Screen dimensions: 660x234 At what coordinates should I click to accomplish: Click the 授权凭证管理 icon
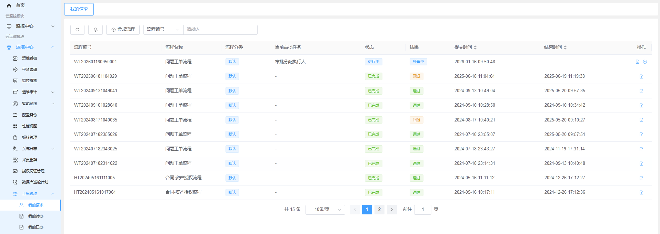pyautogui.click(x=15, y=171)
